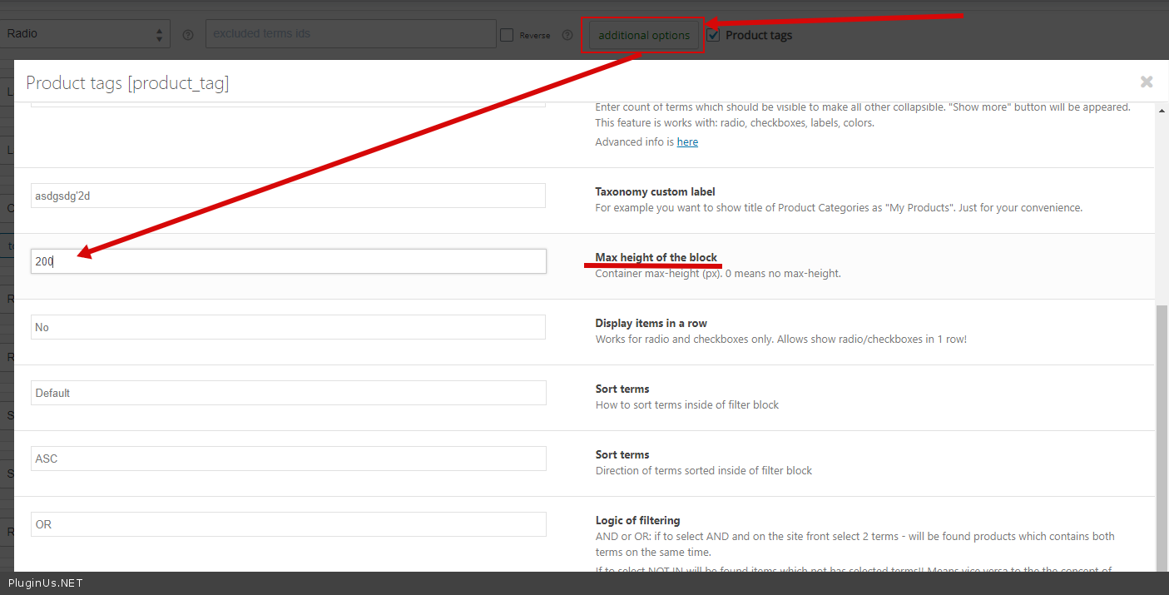Screen dimensions: 1169x595
Task: Open the Logic of filtering OR dropdown
Action: pos(288,524)
